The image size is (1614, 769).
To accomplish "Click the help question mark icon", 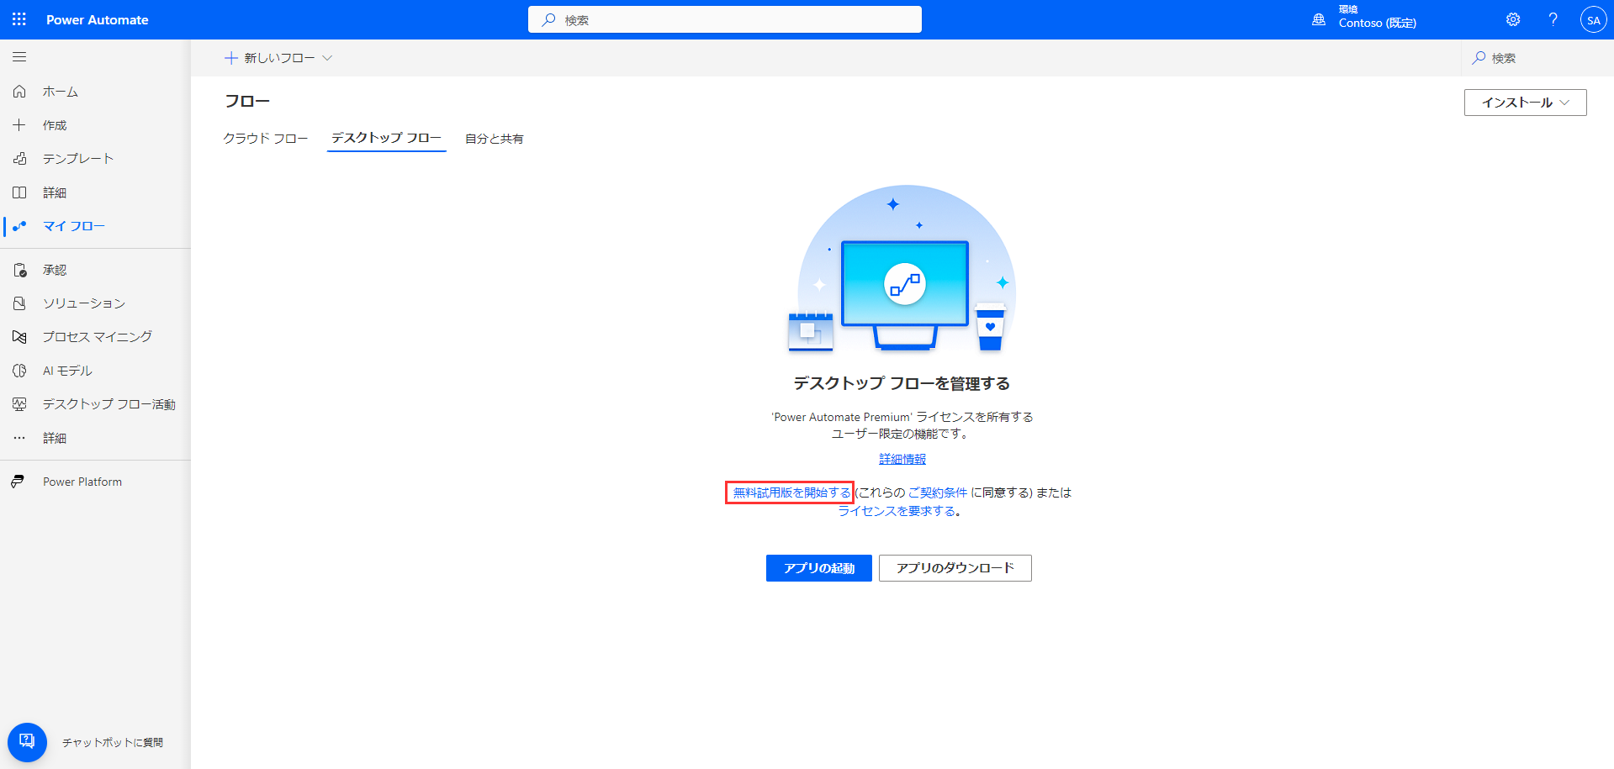I will tap(1553, 19).
